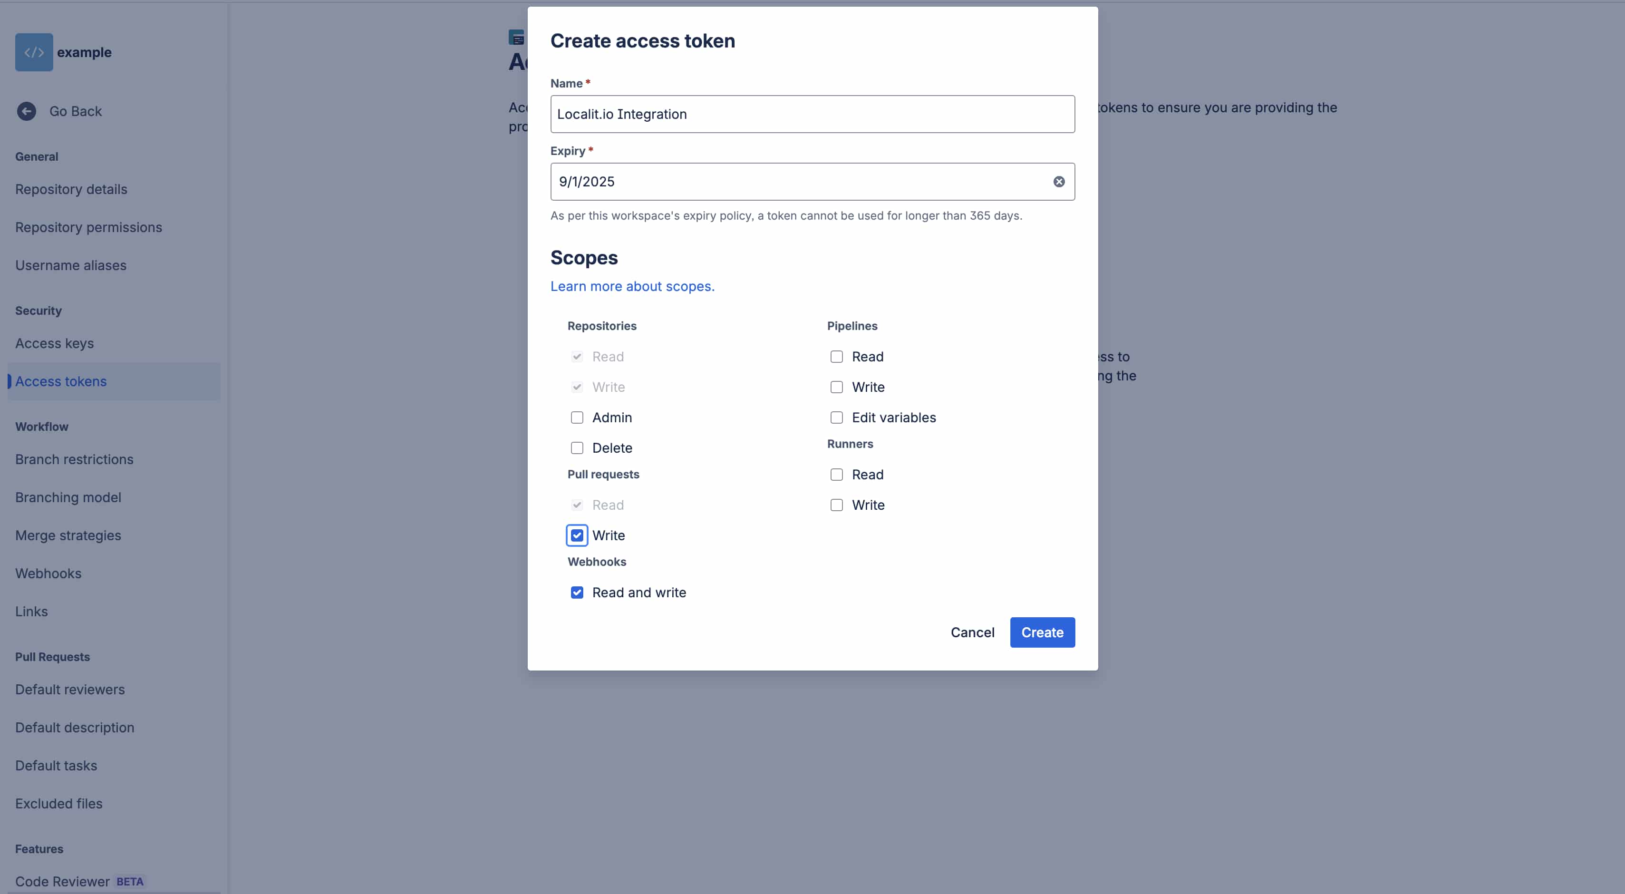This screenshot has width=1625, height=894.
Task: Click the disabled Repositories Write checkbox
Action: pyautogui.click(x=577, y=388)
